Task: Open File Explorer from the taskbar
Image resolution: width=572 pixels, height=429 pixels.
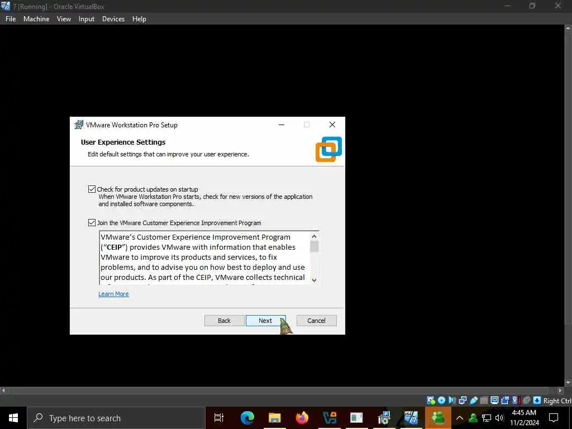Action: coord(274,418)
